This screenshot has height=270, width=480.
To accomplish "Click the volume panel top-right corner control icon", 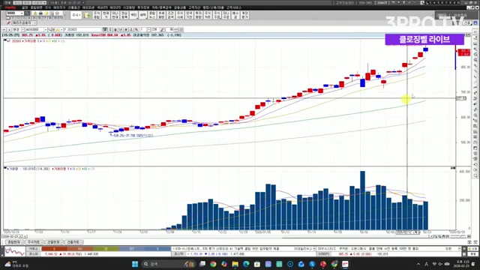I will pos(453,168).
